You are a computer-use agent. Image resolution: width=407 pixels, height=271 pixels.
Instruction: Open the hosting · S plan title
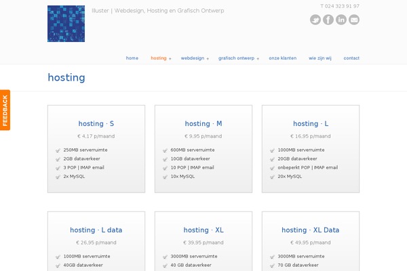tap(96, 124)
